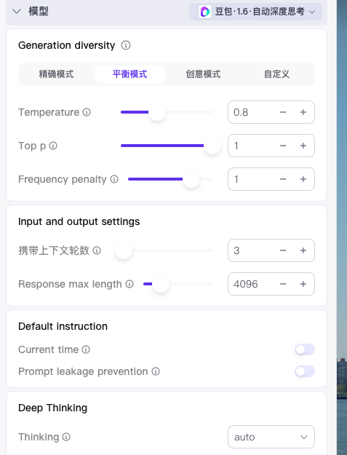Viewport: 347px width, 455px height.
Task: Open the Response max length info icon
Action: coord(129,284)
